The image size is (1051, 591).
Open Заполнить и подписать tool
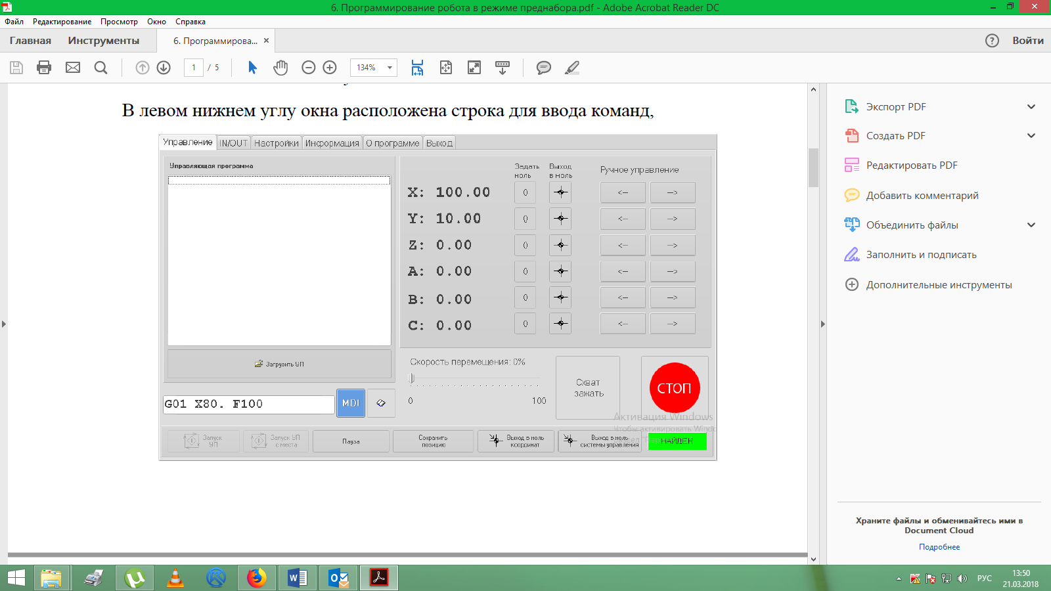(910, 255)
